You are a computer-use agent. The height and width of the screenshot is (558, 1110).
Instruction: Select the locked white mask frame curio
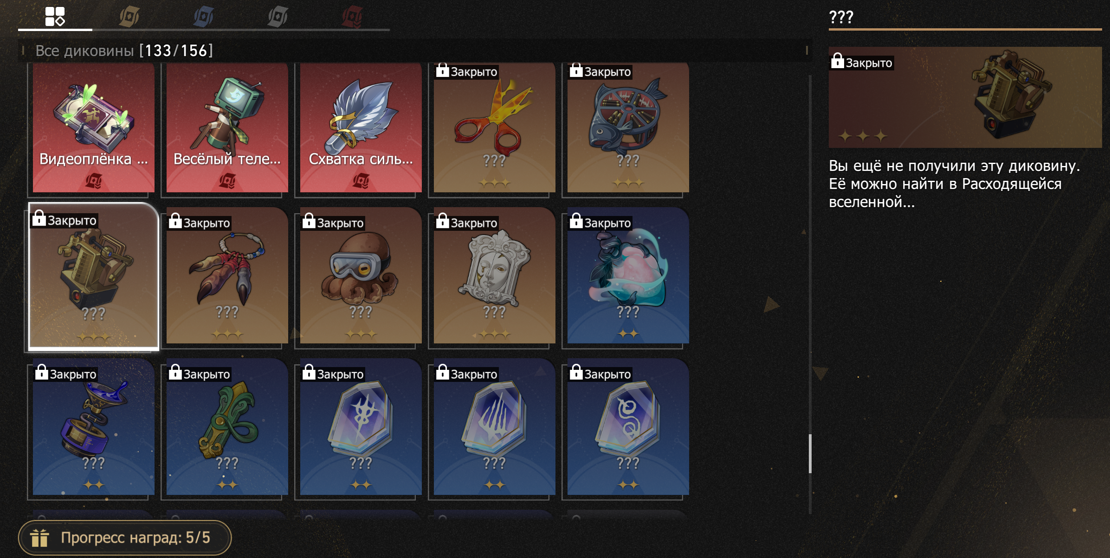tap(494, 275)
